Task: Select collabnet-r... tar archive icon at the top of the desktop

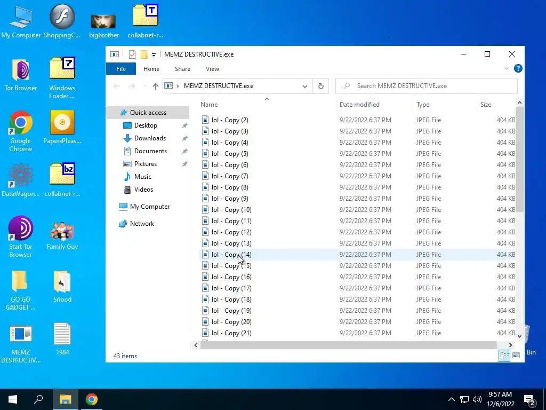Action: [145, 21]
